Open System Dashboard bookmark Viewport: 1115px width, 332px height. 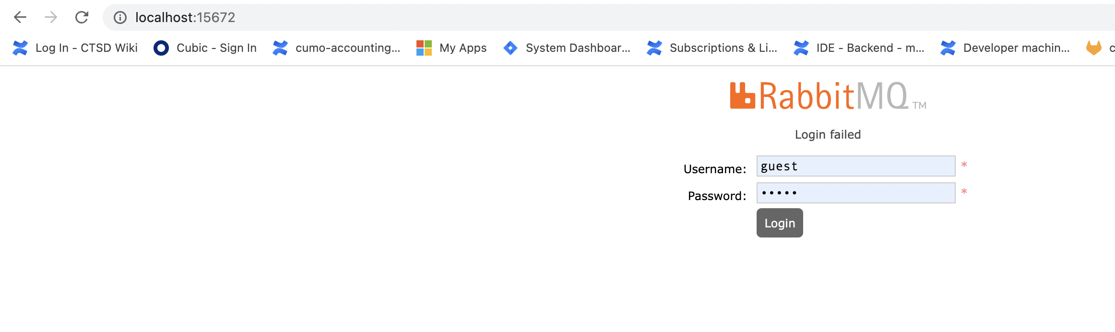(x=567, y=48)
